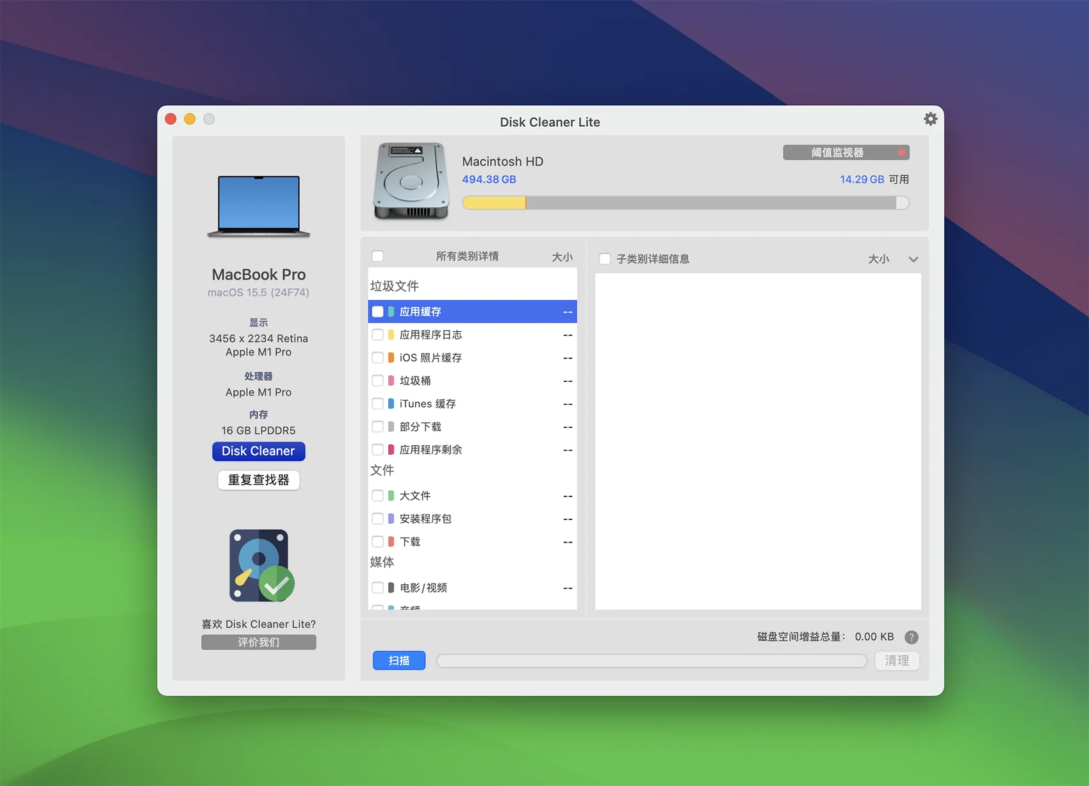The height and width of the screenshot is (786, 1089).
Task: Check the 所有类别详情 select-all checkbox
Action: tap(378, 256)
